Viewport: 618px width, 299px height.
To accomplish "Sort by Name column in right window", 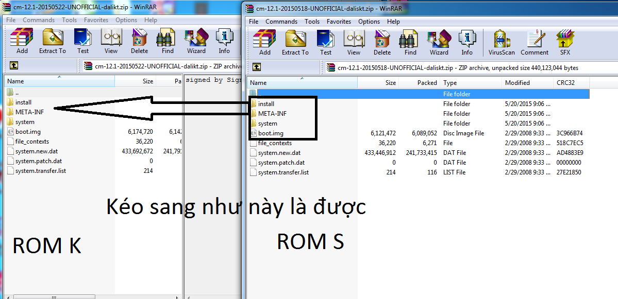I will point(303,83).
